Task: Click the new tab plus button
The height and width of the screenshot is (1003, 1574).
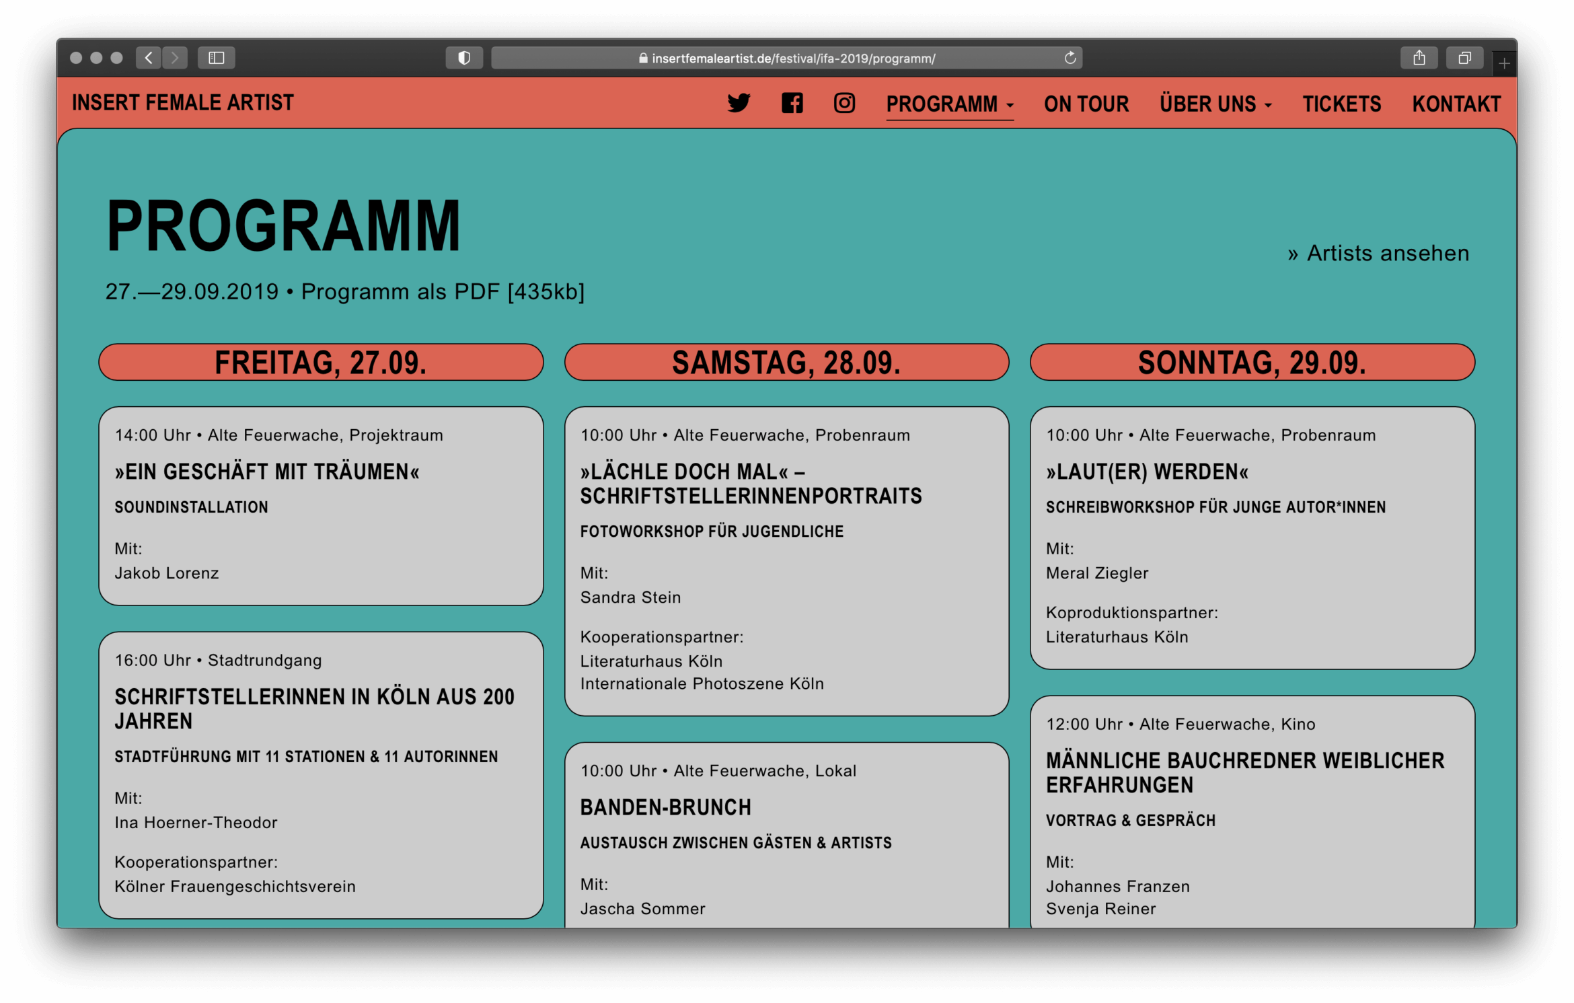Action: click(1503, 64)
